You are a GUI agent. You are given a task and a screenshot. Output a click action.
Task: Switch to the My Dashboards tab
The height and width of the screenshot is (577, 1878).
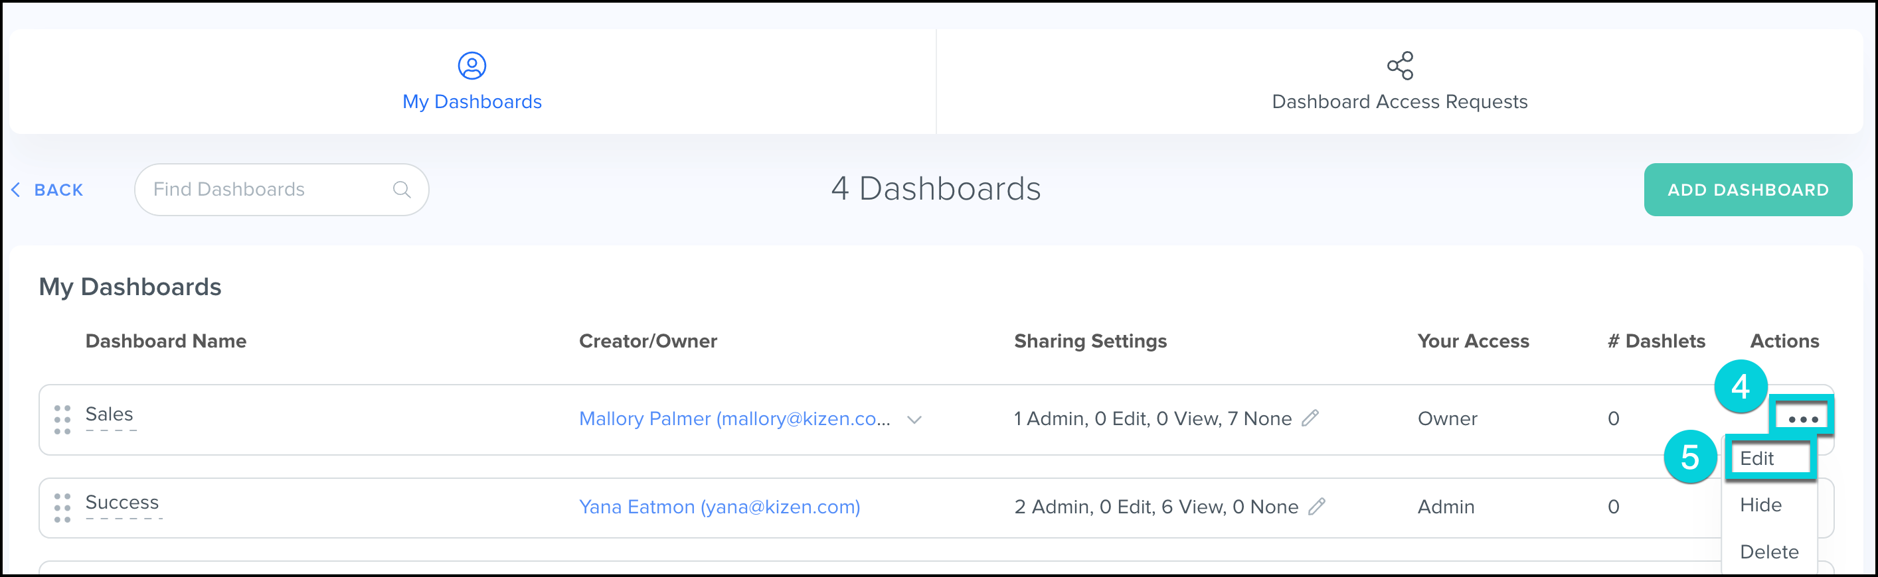click(x=471, y=101)
